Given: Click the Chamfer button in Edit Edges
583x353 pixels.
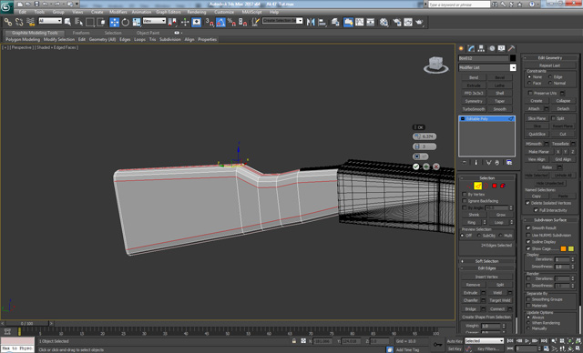Looking at the screenshot, I should tap(471, 300).
